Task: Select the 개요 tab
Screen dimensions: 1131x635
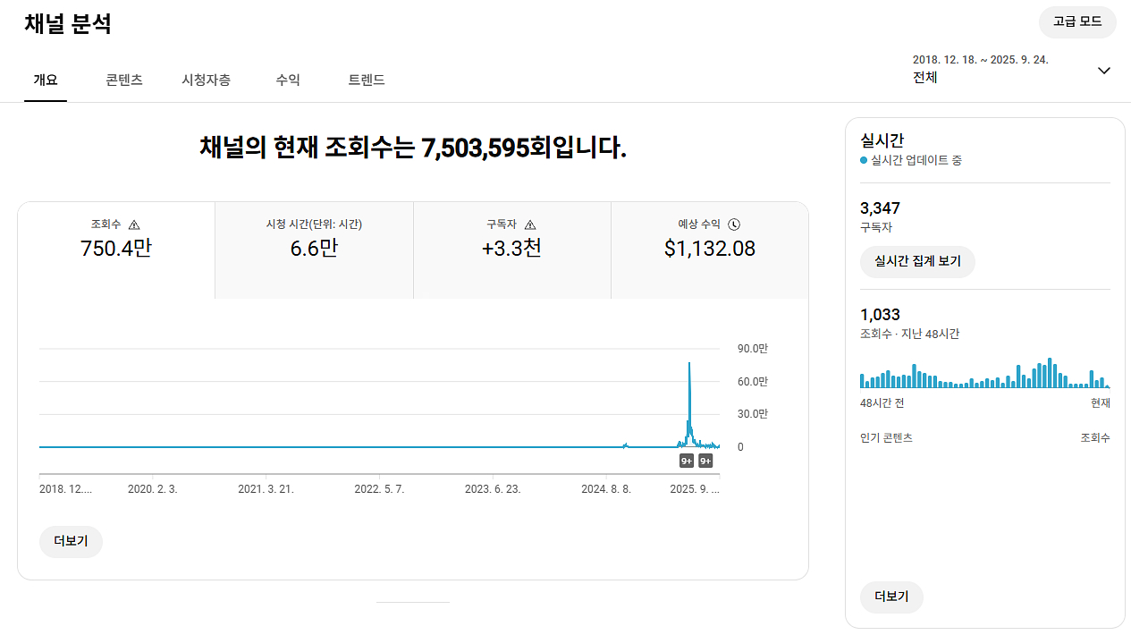Action: (x=46, y=80)
